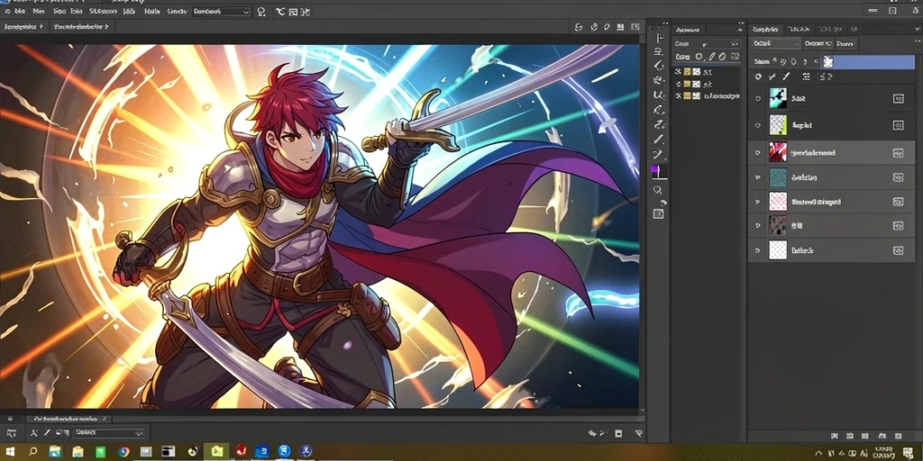Click the text button right of the layers panel dropdowns
Screen dimensions: 923x461
click(x=845, y=43)
